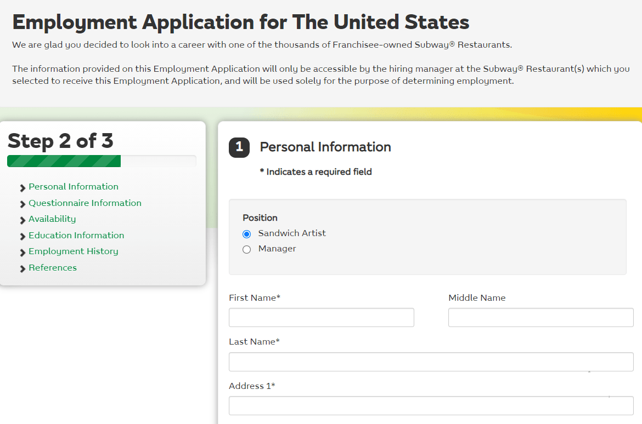This screenshot has width=642, height=424.
Task: Click the chevron icon beside Personal Information
Action: coord(22,187)
